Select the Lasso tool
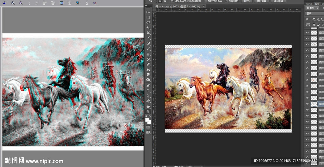324x167 pixels. pyautogui.click(x=148, y=22)
